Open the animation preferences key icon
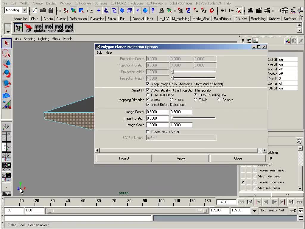Image resolution: width=305 pixels, height=229 pixels. [x=293, y=211]
